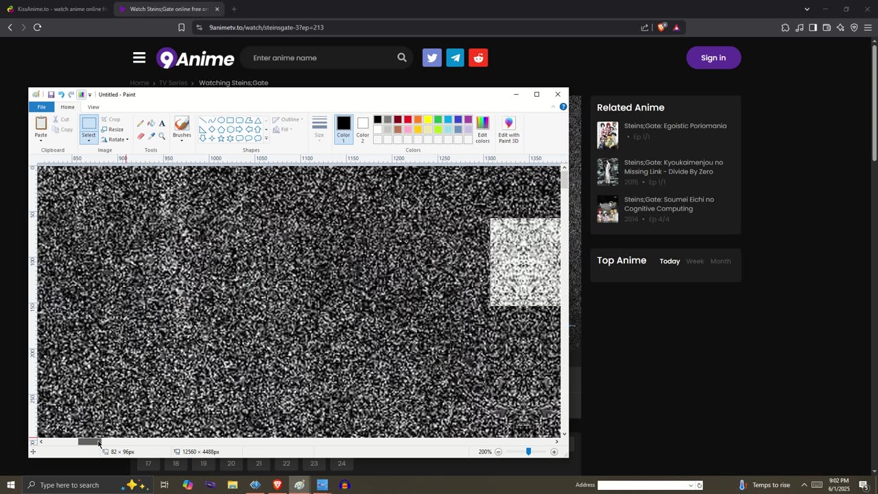Viewport: 878px width, 494px height.
Task: Bookmark this page in the browser
Action: (181, 27)
